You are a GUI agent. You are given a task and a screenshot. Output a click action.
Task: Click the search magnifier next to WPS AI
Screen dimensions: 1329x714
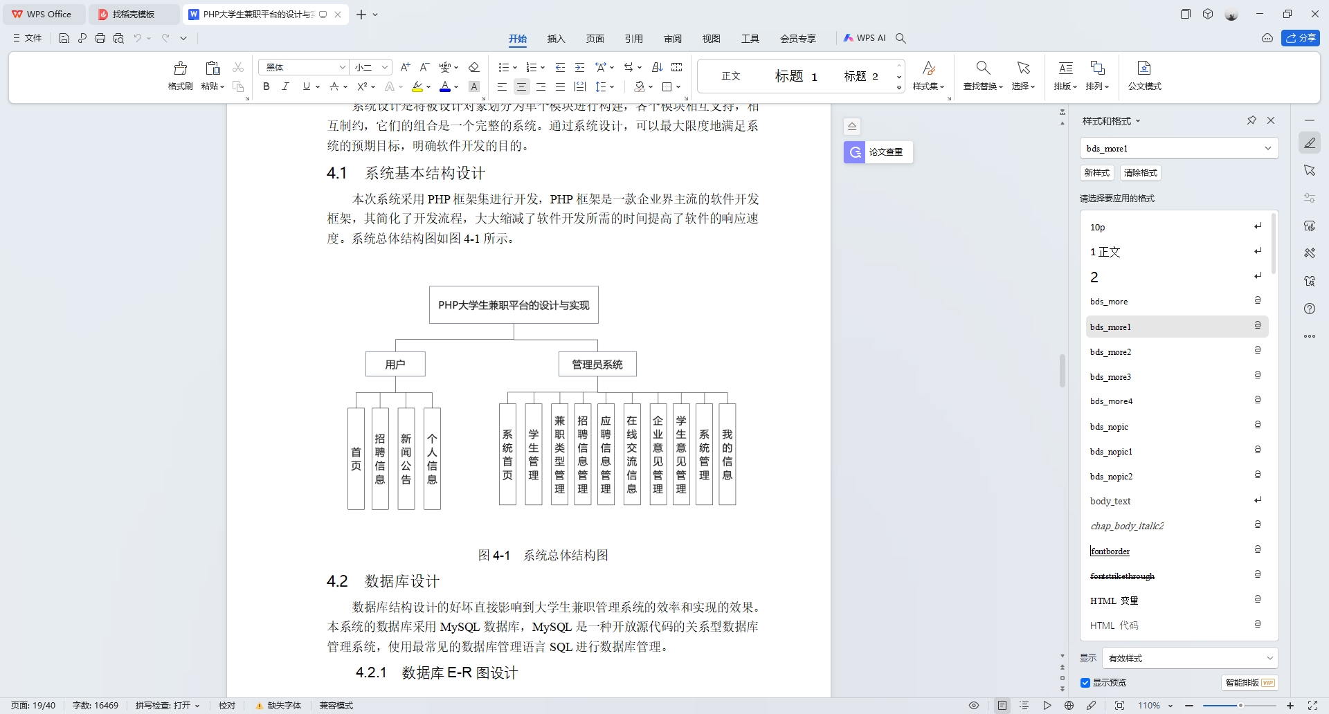[901, 38]
